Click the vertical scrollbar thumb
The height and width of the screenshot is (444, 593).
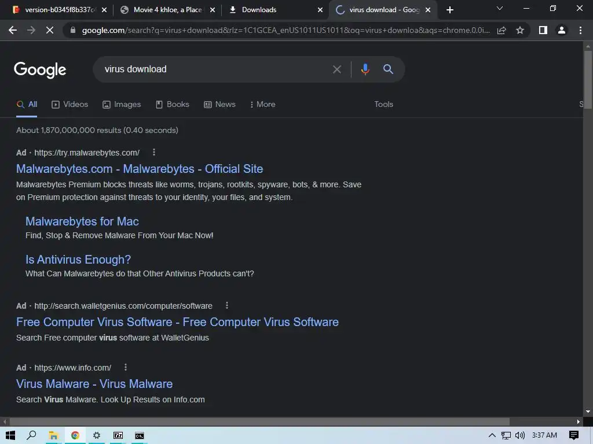[x=588, y=79]
